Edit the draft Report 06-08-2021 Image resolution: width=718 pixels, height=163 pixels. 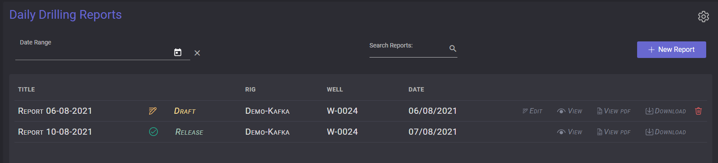pos(532,111)
